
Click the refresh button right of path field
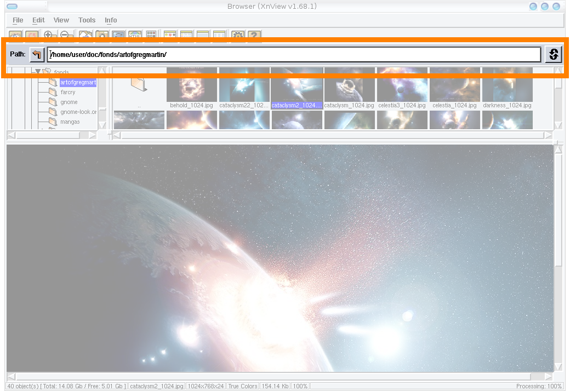pos(554,54)
